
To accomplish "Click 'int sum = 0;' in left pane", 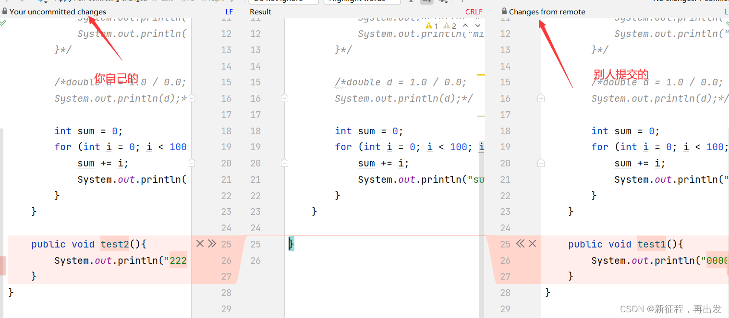I will pyautogui.click(x=88, y=131).
